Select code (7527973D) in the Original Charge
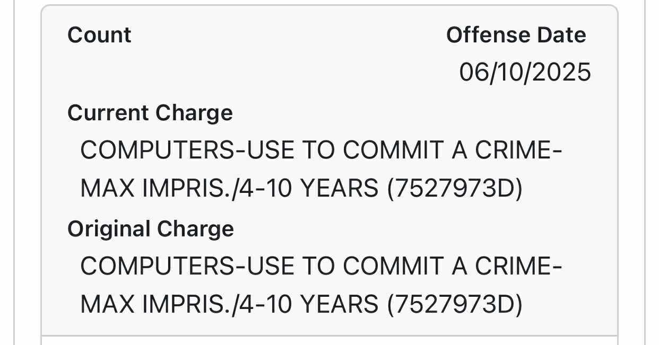 [455, 304]
